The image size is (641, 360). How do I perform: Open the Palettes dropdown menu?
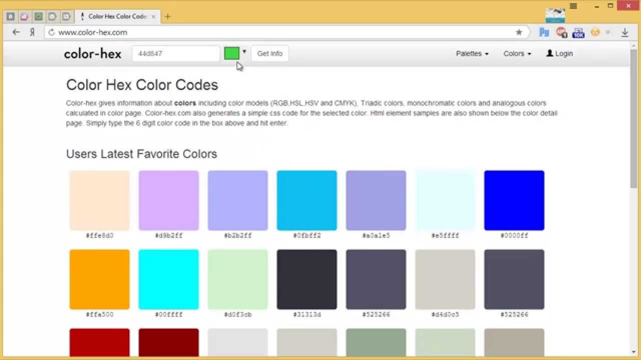point(472,53)
